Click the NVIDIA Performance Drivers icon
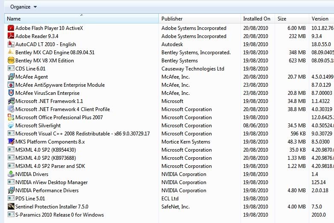 (11, 190)
